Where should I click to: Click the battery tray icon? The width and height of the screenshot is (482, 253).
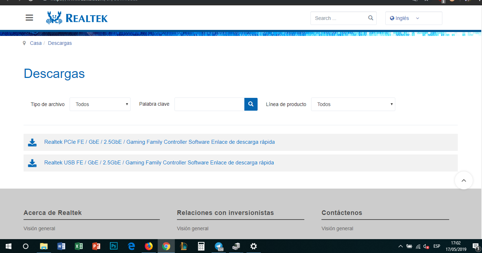409,246
